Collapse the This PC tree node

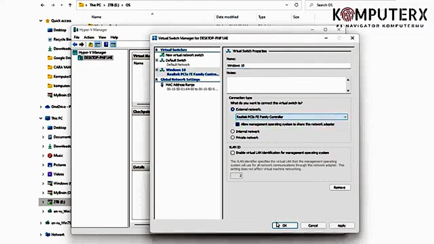tap(41, 118)
